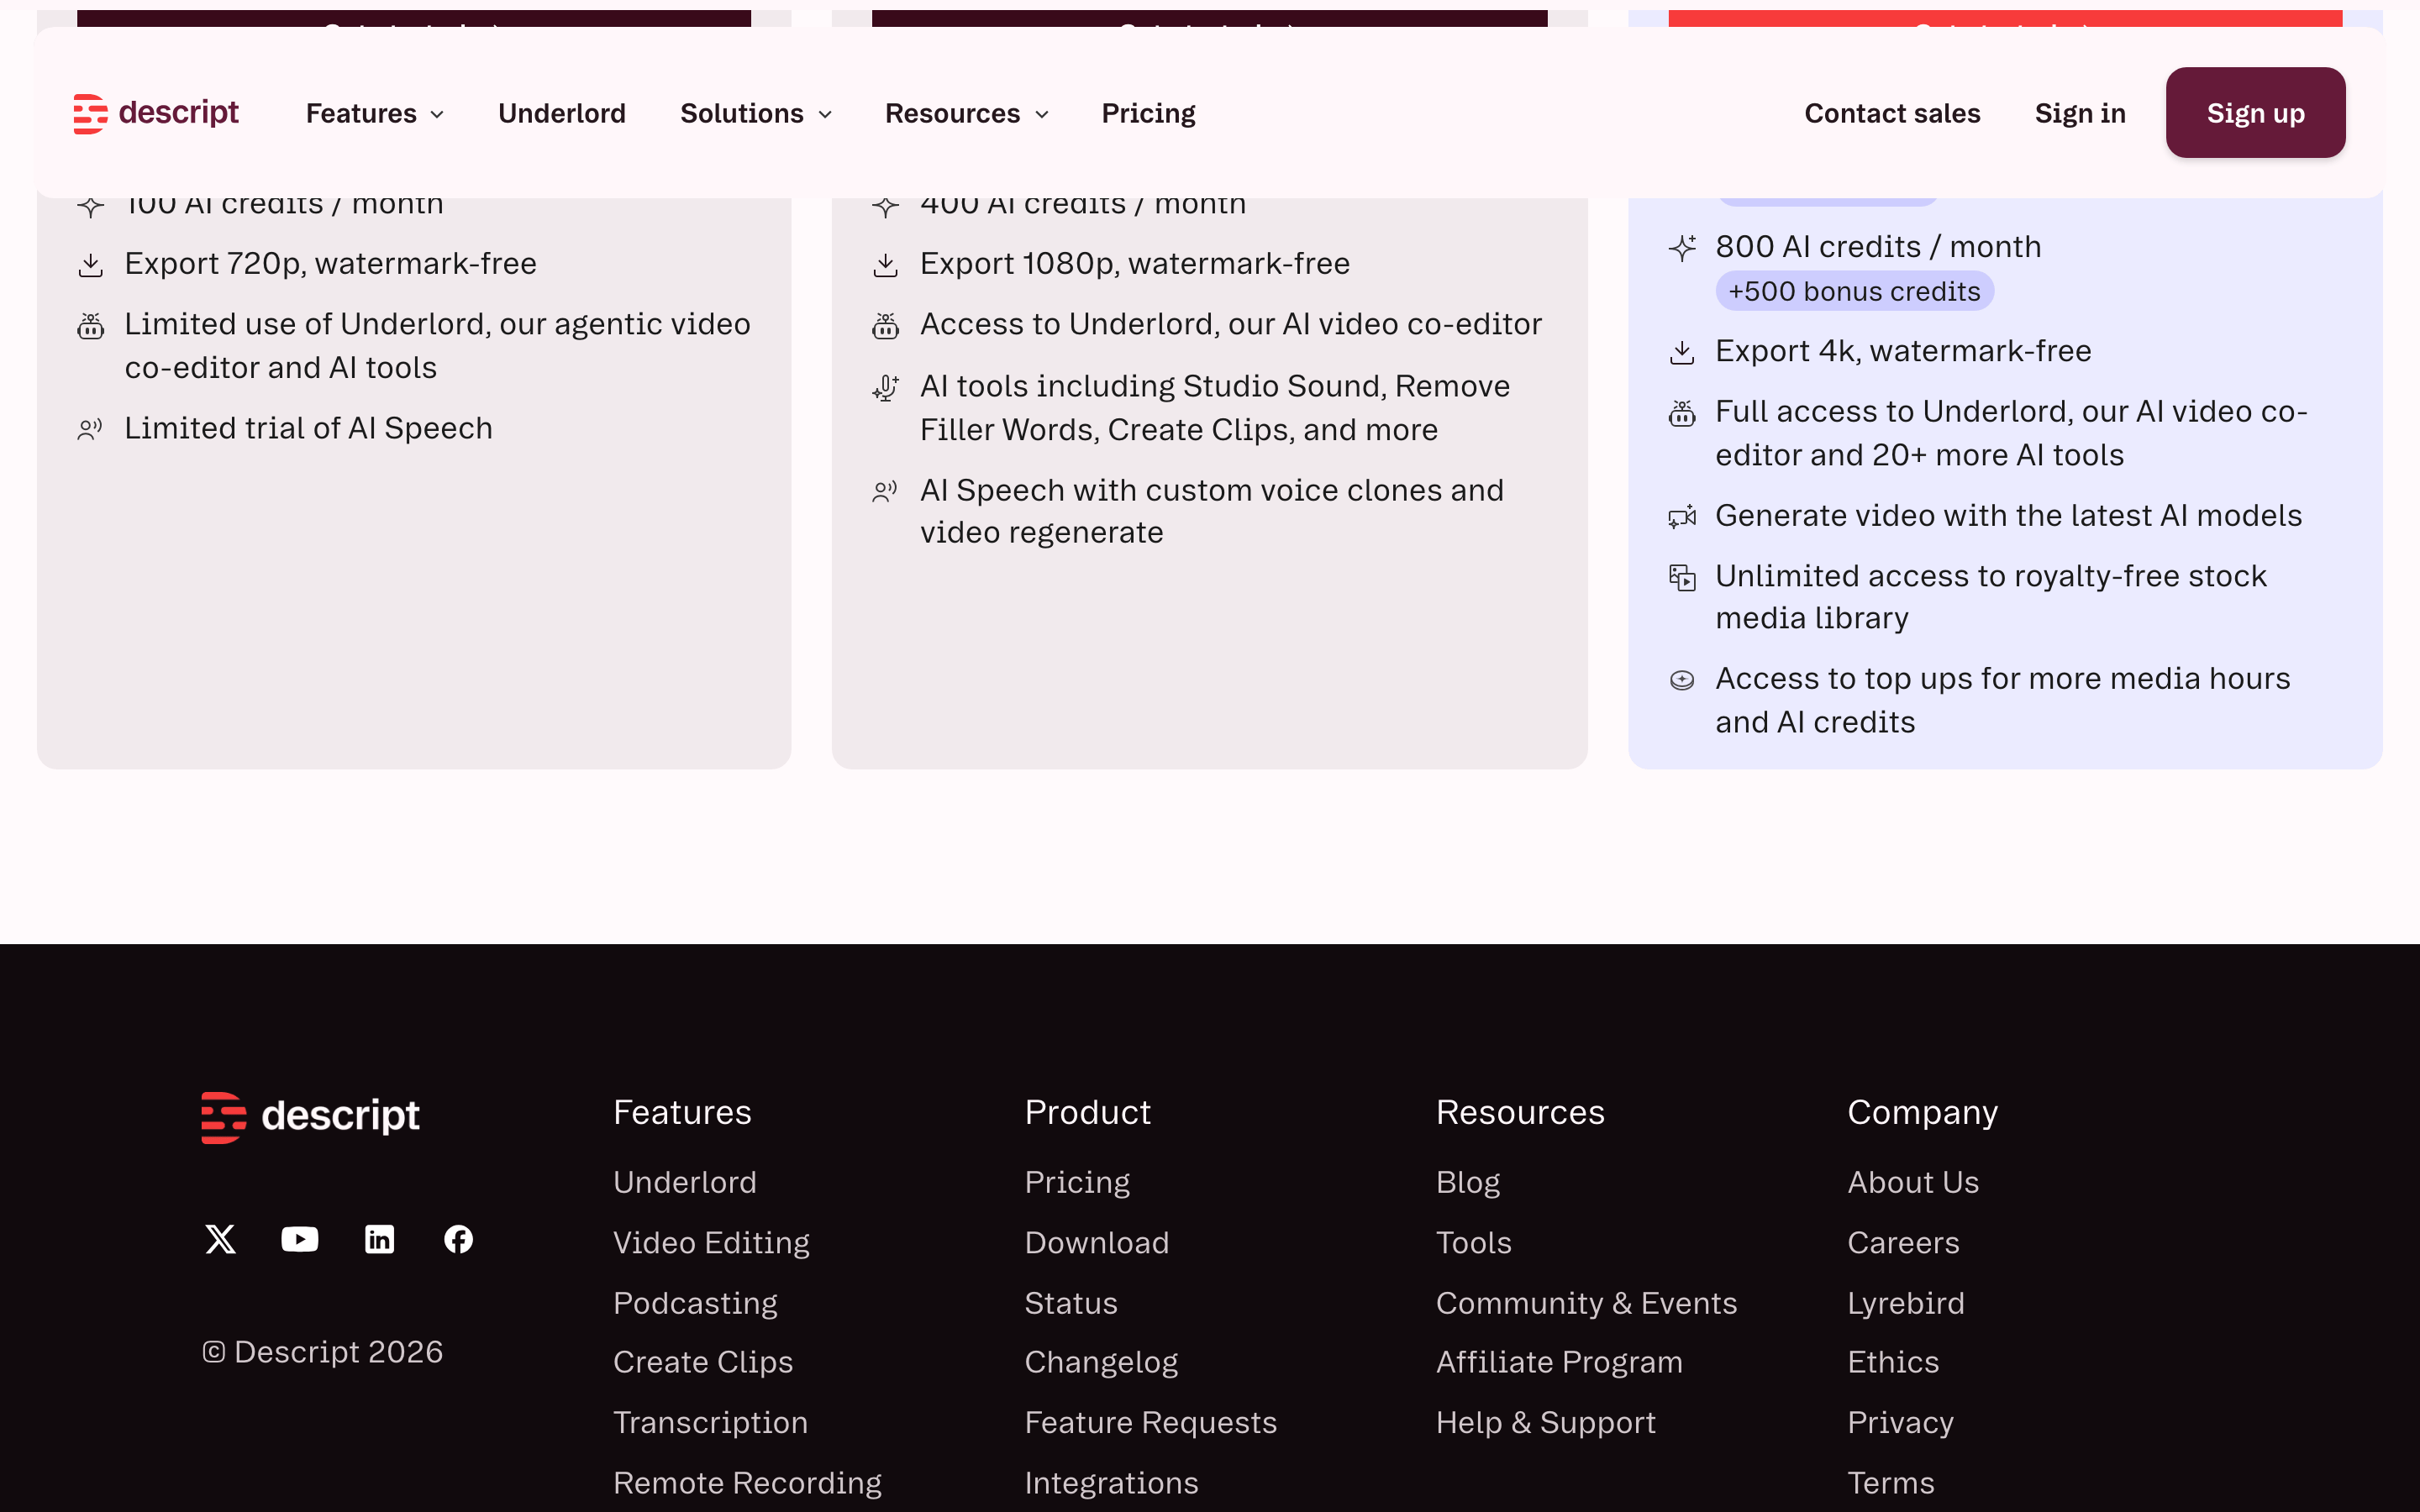Screen dimensions: 2420x1512
Task: Open the X (Twitter) social icon in footer
Action: point(220,1239)
